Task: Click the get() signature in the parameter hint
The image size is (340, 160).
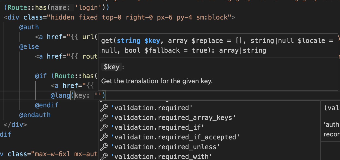Action: coord(217,46)
